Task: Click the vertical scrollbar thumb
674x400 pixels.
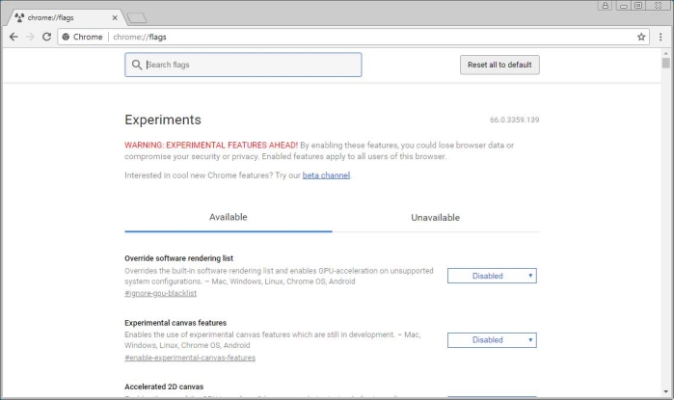Action: pyautogui.click(x=666, y=64)
